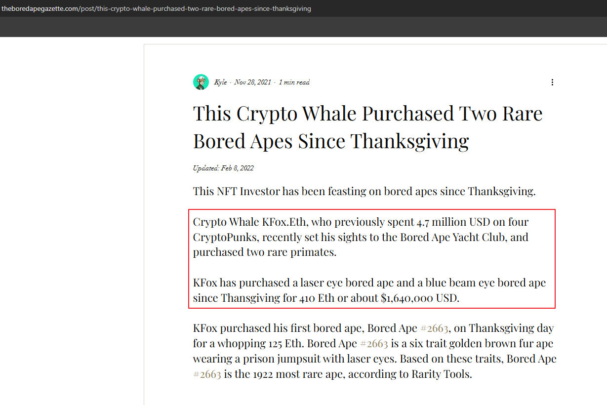Image resolution: width=607 pixels, height=405 pixels.
Task: Click the '1 min read' label
Action: [294, 82]
